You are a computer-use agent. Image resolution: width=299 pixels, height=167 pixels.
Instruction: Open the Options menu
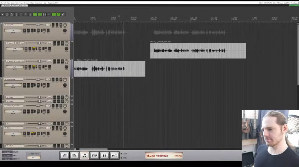coord(26,3)
